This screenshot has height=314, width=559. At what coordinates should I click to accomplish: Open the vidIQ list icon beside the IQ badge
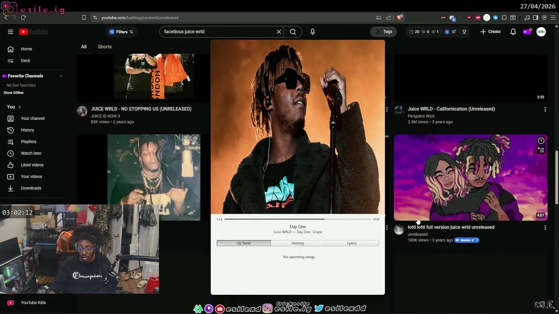[x=454, y=32]
